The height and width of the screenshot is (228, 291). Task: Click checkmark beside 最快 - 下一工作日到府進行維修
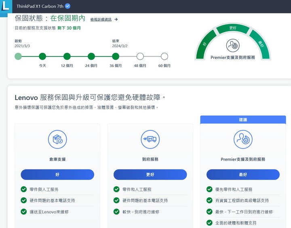click(x=209, y=211)
